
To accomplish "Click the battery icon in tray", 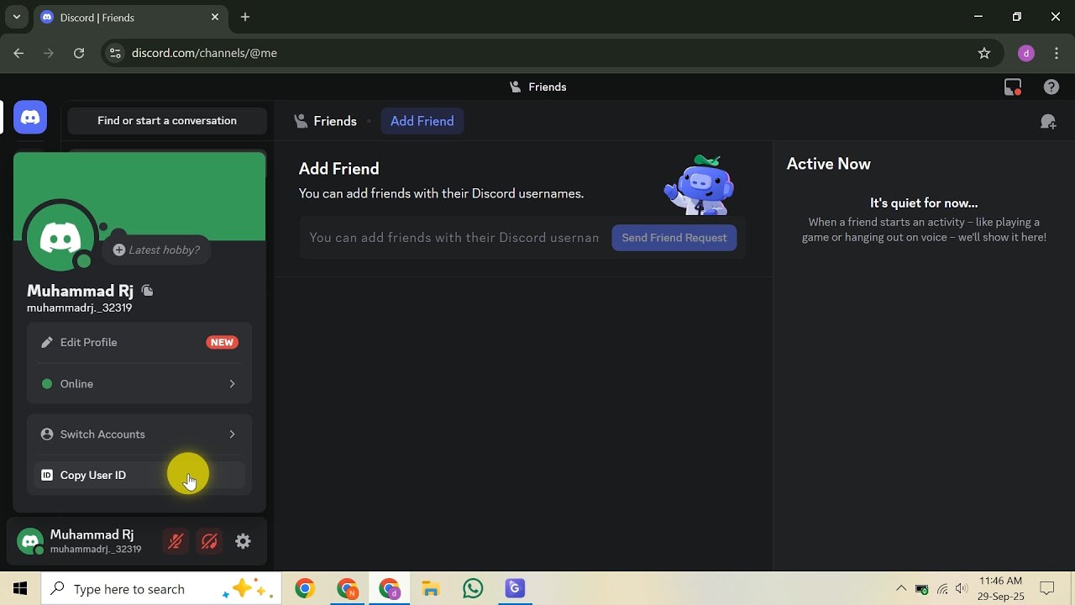I will point(922,589).
